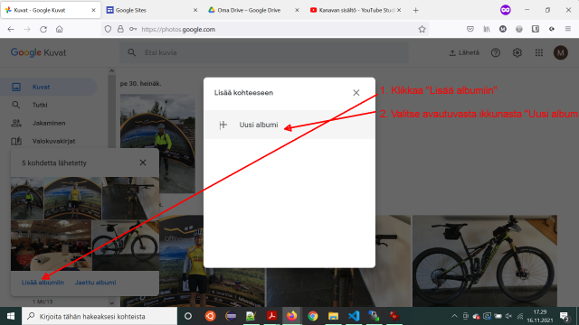Open the large mountain bike photo
Image resolution: width=579 pixels, height=325 pixels.
[x=485, y=261]
